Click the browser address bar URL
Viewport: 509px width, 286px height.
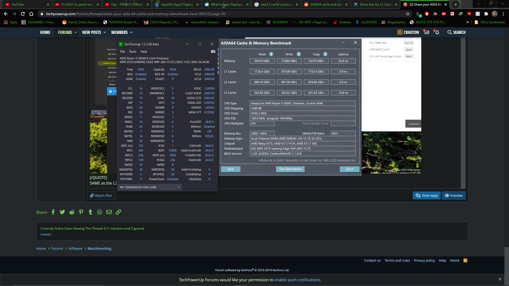(x=135, y=14)
